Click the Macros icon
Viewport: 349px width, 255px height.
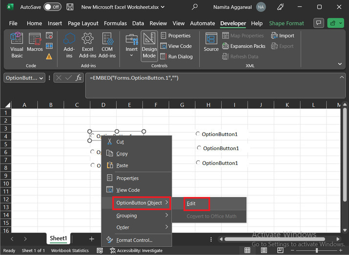[35, 45]
